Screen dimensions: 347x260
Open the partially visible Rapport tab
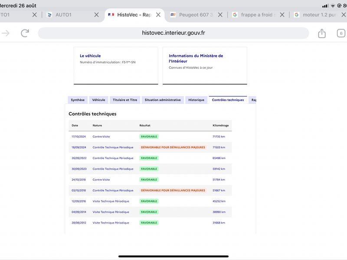(253, 100)
